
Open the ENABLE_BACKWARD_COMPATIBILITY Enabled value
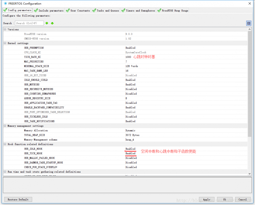tap(130, 107)
